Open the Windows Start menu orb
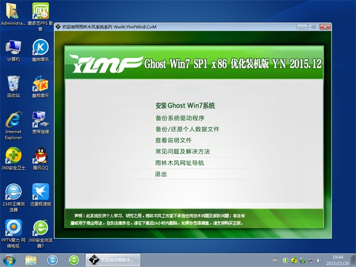 click(x=9, y=260)
